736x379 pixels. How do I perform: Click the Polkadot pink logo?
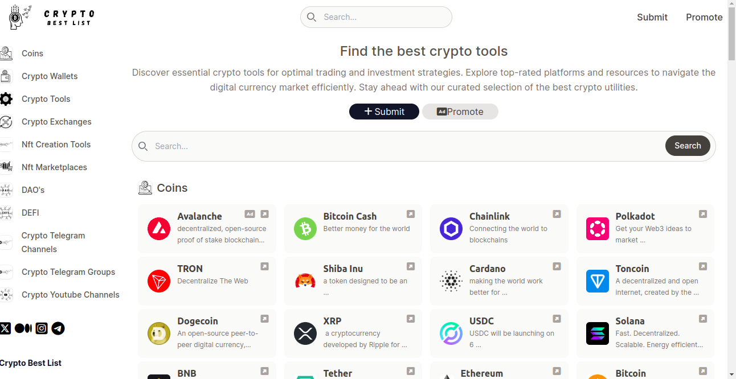(598, 229)
